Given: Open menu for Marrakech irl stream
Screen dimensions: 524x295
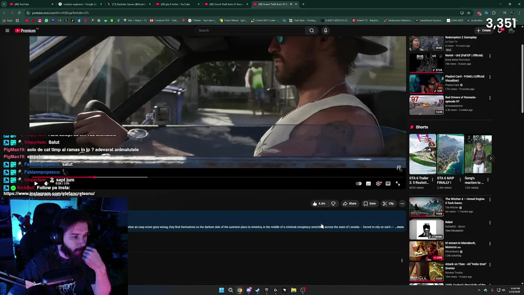Looking at the screenshot, I should pos(490,244).
